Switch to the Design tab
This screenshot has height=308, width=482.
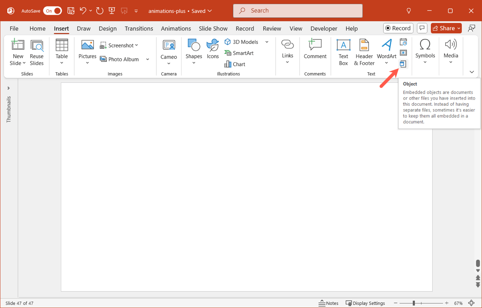(x=108, y=29)
